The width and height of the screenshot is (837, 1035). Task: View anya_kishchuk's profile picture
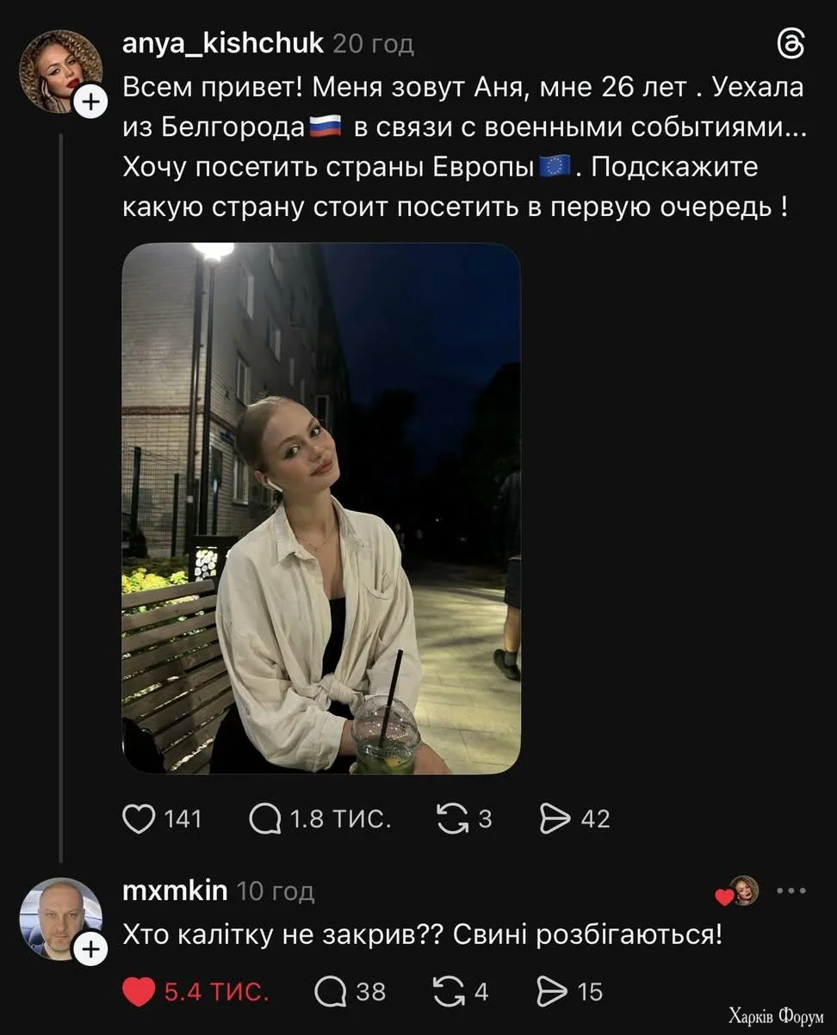pyautogui.click(x=59, y=69)
